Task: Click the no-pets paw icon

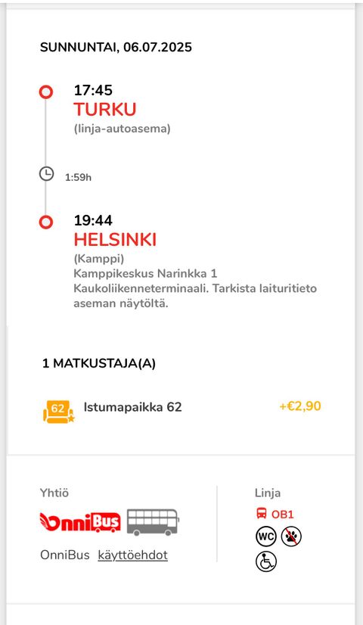Action: (x=291, y=536)
